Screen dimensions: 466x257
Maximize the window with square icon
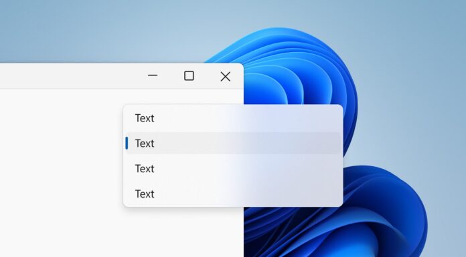189,76
